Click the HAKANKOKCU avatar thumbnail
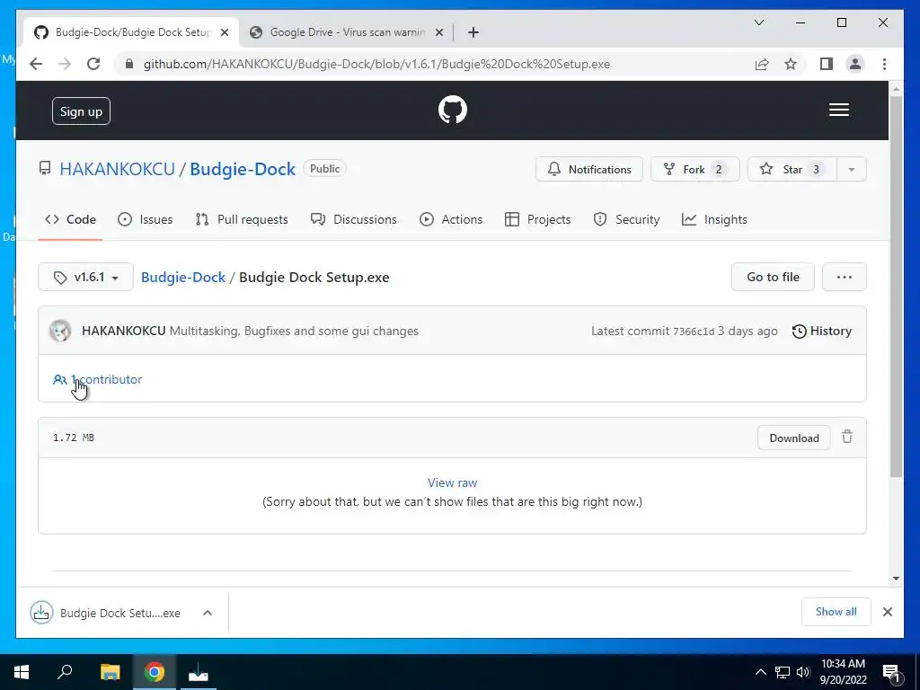This screenshot has height=690, width=920. pos(60,331)
